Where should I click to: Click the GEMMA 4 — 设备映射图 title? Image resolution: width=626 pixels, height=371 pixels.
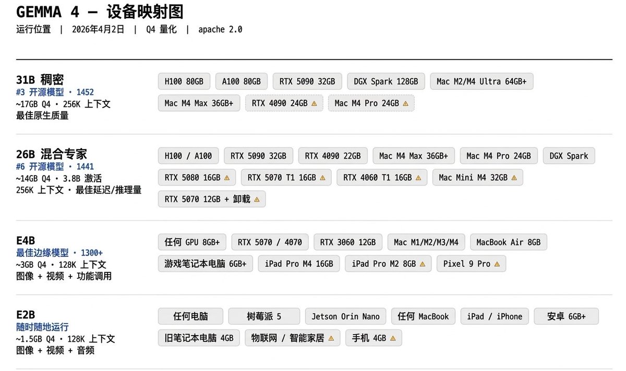click(x=100, y=11)
